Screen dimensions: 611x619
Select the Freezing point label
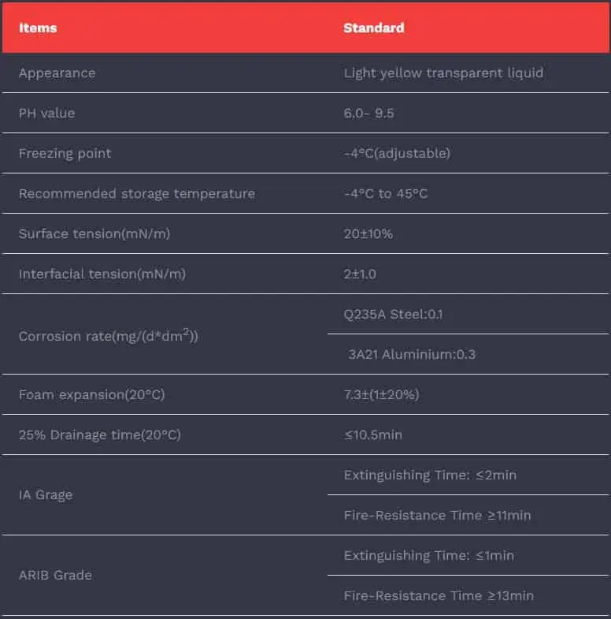(65, 153)
